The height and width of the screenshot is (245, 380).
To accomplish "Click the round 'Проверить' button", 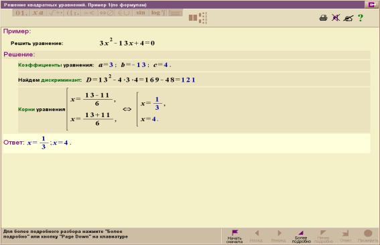I will click(368, 236).
